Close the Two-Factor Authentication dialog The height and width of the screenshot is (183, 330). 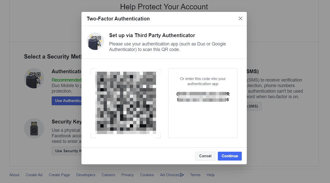(240, 18)
